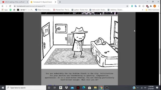This screenshot has height=90, width=161.
Task: View site security lock info
Action: coord(15,6)
